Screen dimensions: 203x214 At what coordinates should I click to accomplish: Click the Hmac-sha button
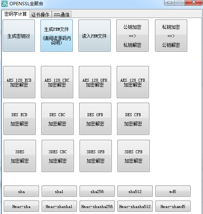click(21, 206)
